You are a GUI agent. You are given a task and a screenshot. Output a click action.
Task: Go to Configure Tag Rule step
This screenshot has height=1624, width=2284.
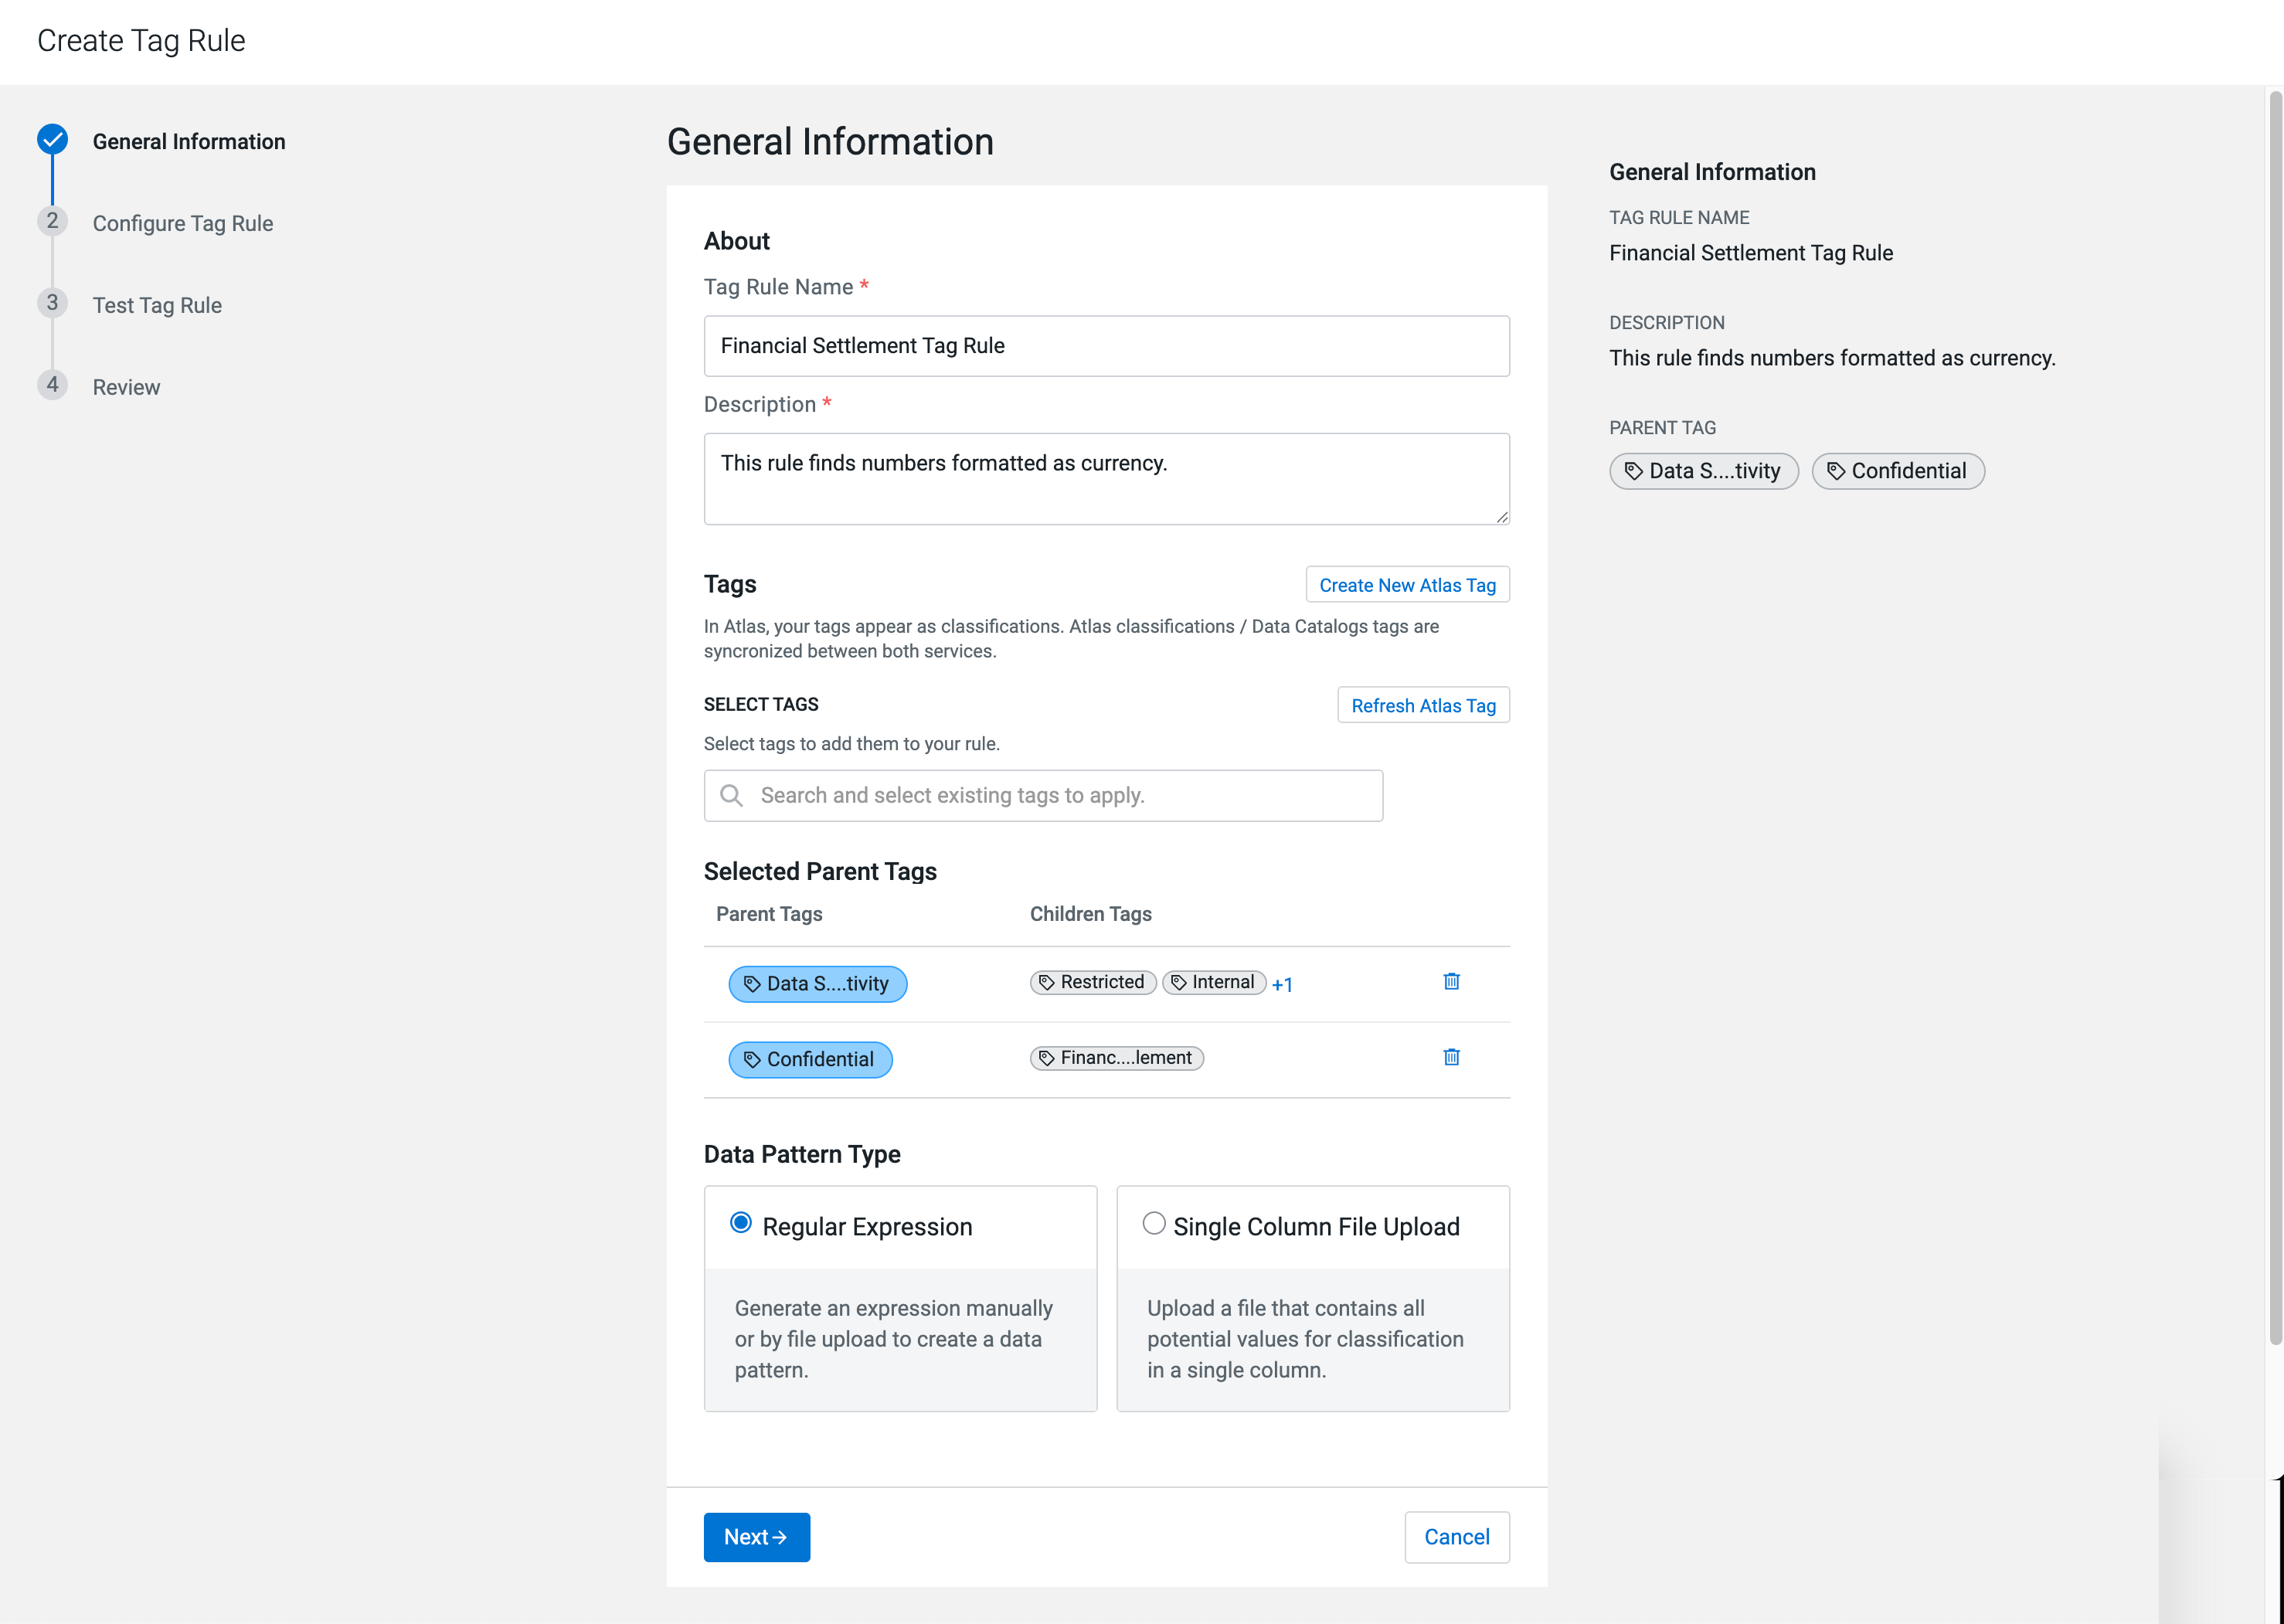182,223
